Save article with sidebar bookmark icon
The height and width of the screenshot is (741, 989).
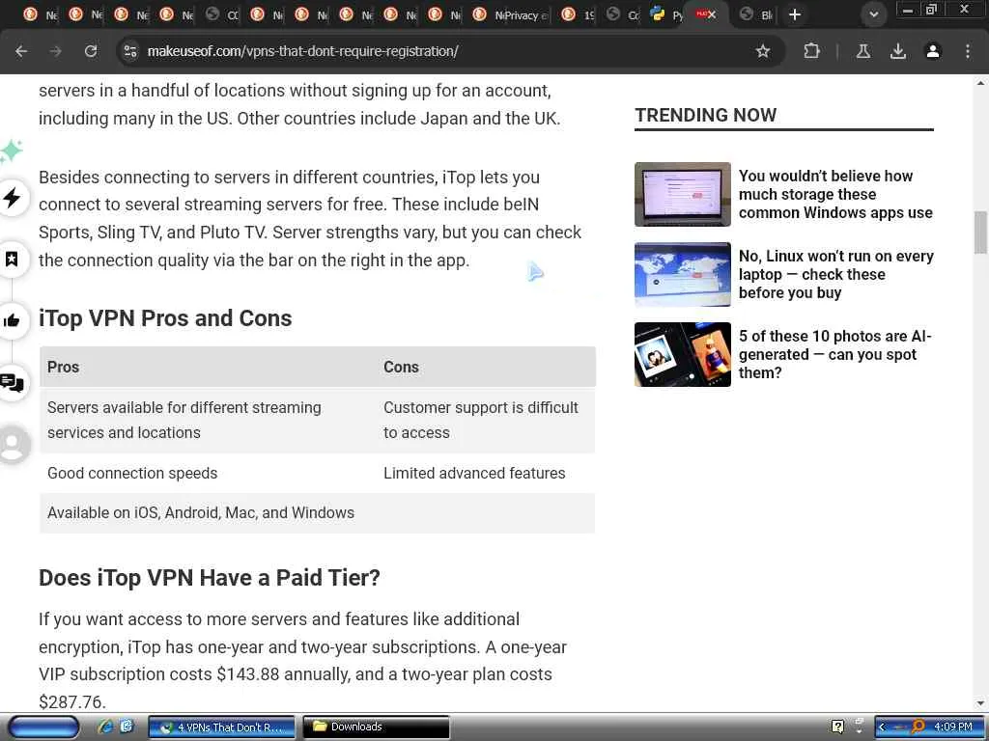(12, 259)
